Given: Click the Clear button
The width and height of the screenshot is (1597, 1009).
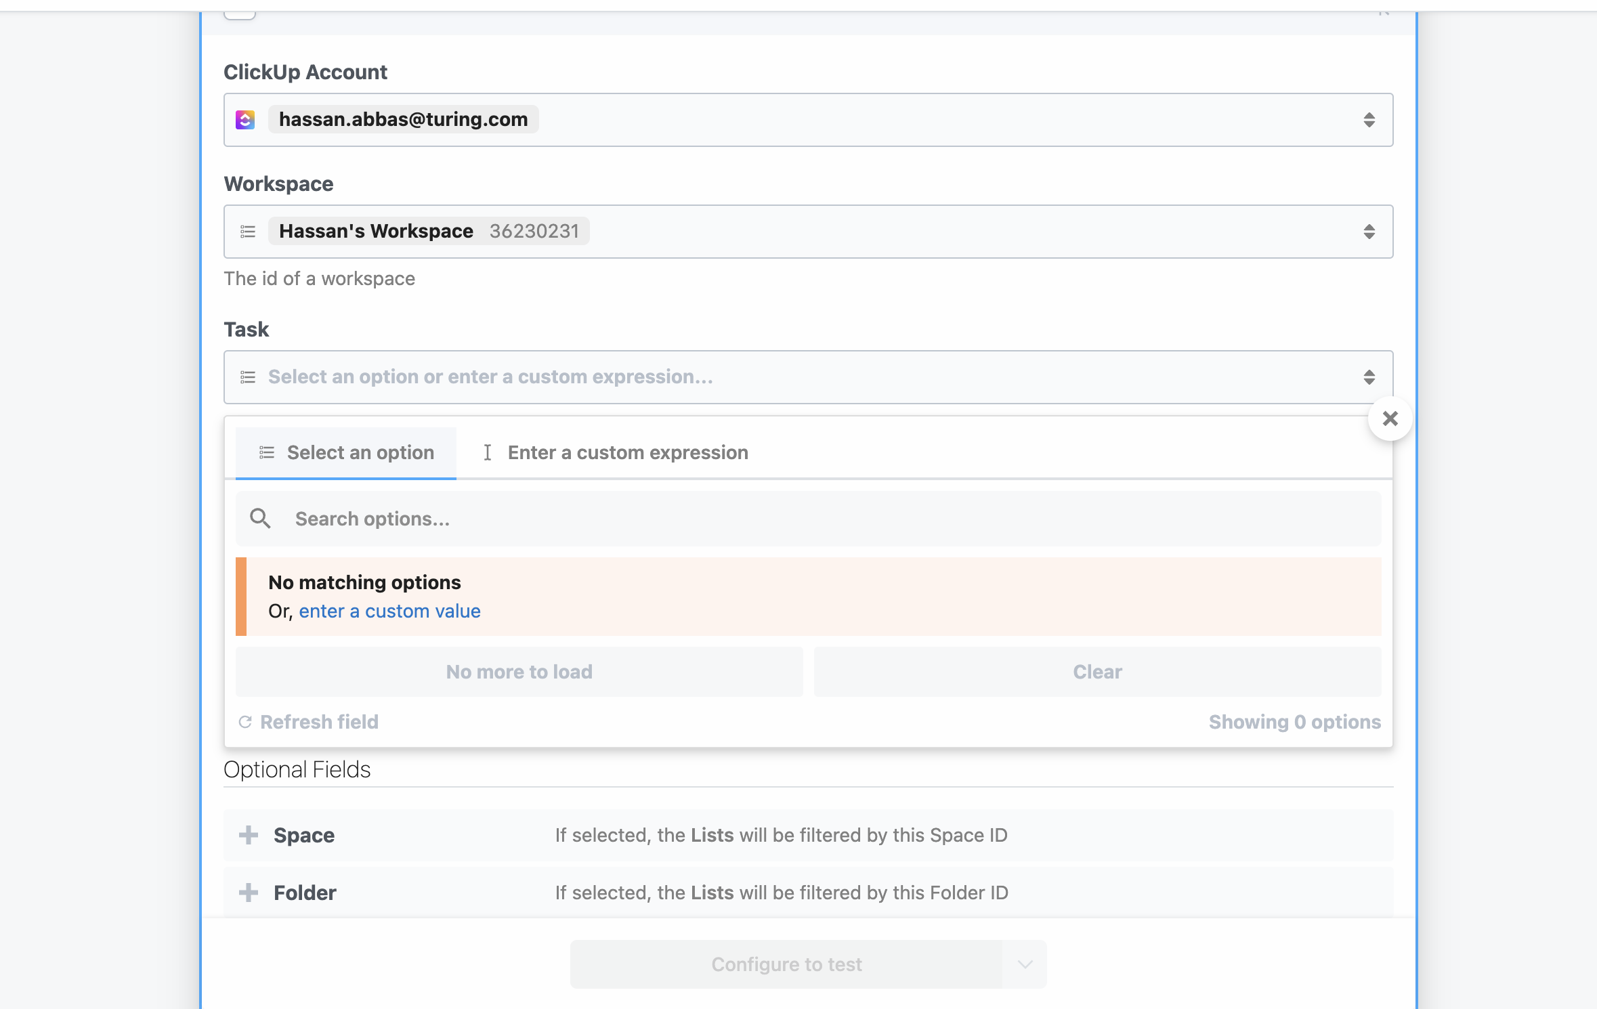Looking at the screenshot, I should [1096, 671].
